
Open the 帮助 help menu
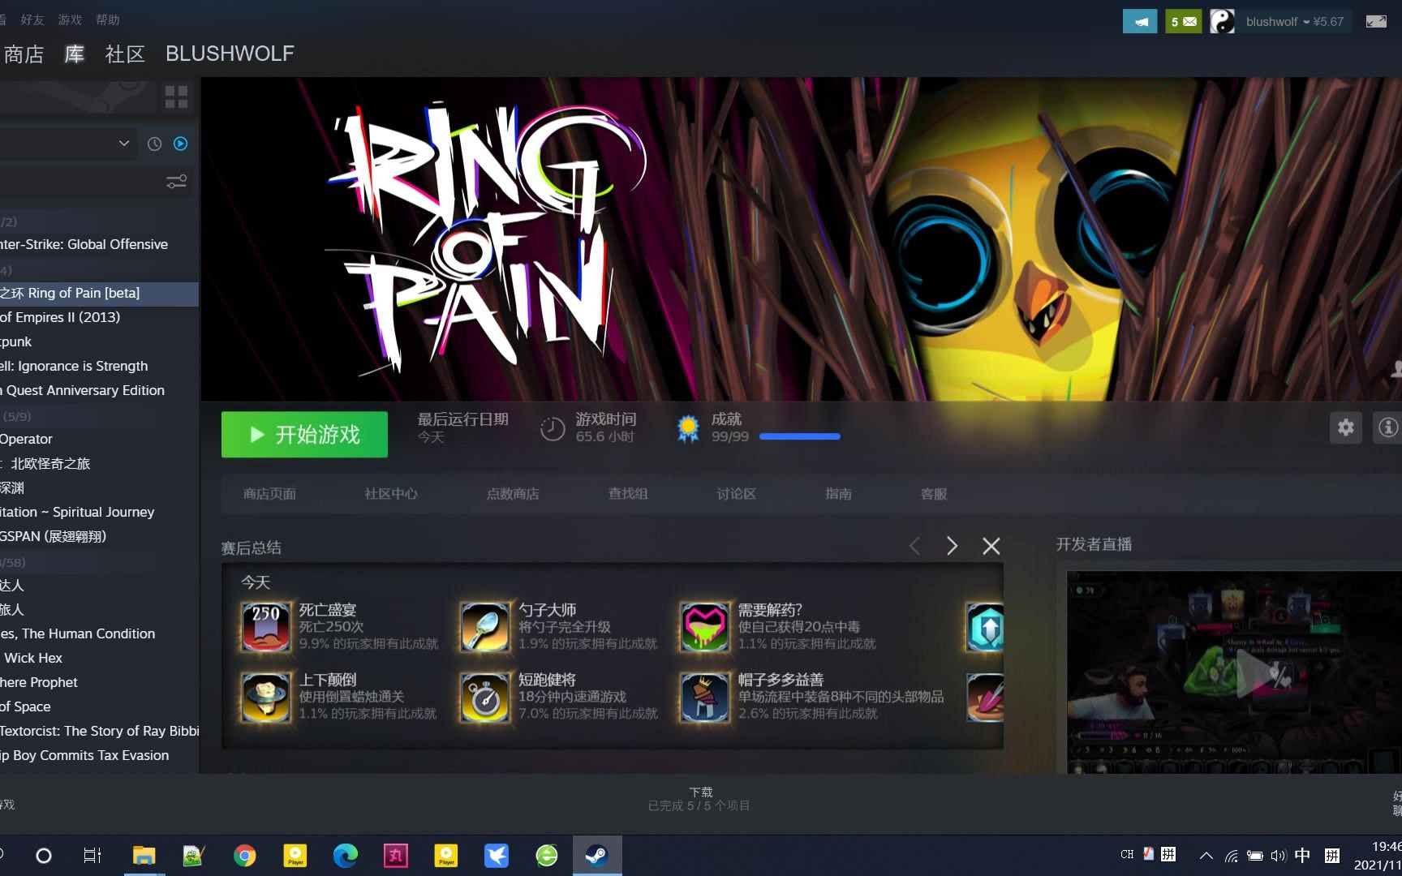click(107, 19)
